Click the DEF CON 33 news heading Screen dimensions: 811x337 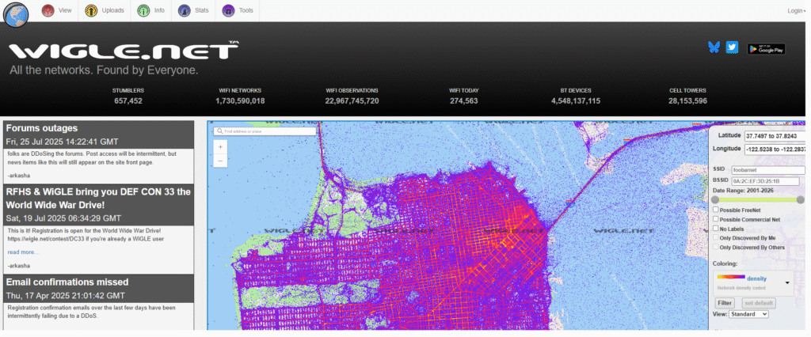[x=98, y=198]
